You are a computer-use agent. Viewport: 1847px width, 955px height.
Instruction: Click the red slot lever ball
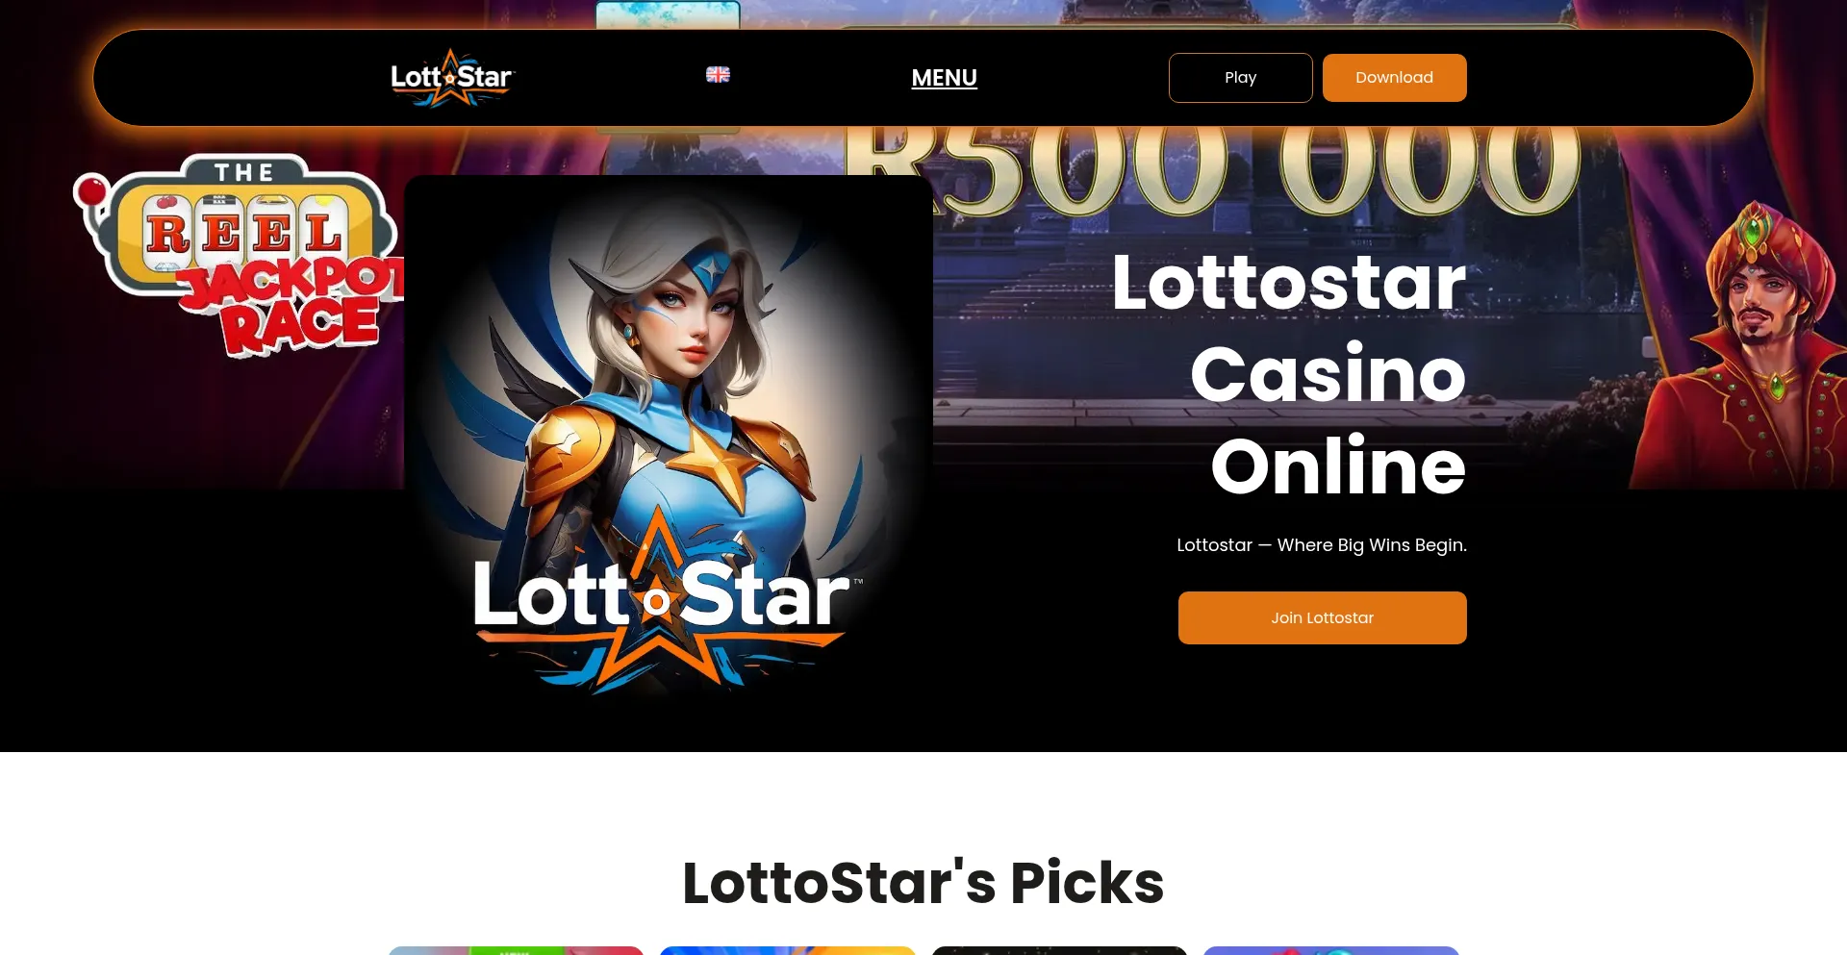tap(92, 190)
